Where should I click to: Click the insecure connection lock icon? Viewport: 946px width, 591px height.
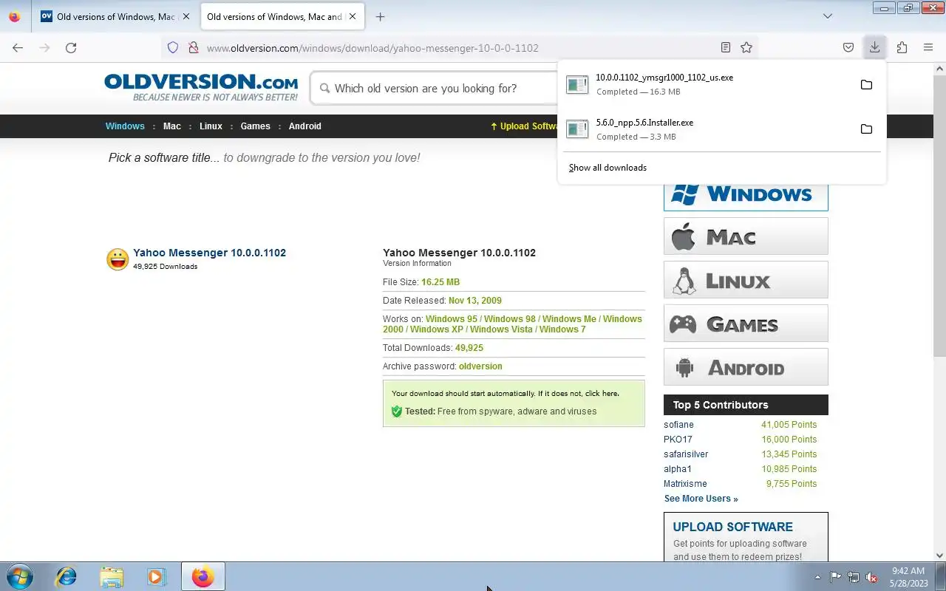pyautogui.click(x=194, y=47)
